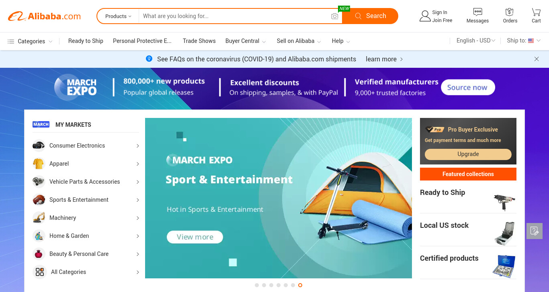Click View more on the banner

tap(195, 237)
